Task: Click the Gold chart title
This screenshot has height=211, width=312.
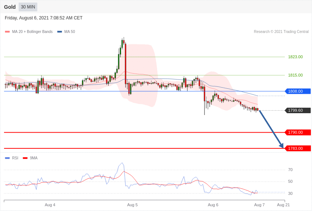Action: pyautogui.click(x=10, y=7)
